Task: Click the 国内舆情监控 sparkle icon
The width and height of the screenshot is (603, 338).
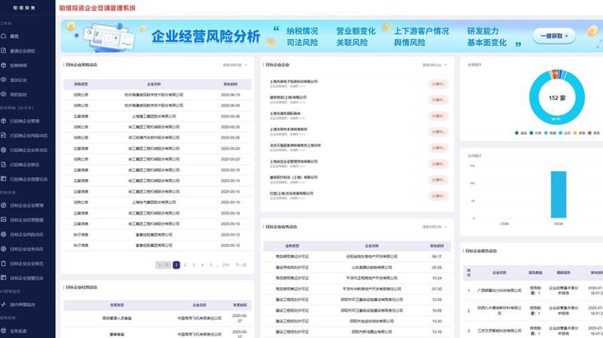Action: point(4,304)
